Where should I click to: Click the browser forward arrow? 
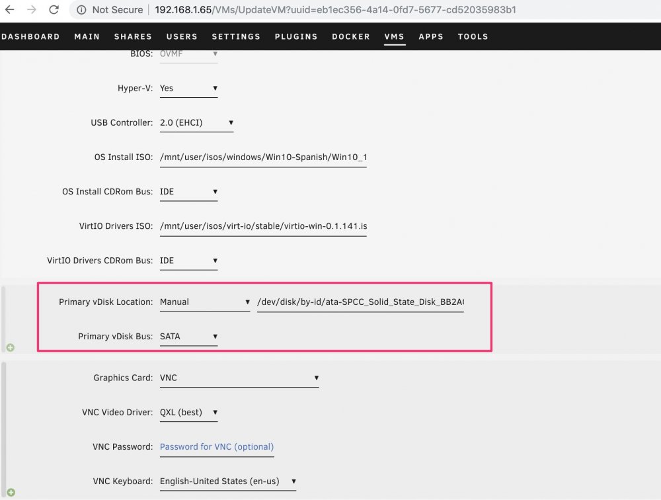[32, 9]
